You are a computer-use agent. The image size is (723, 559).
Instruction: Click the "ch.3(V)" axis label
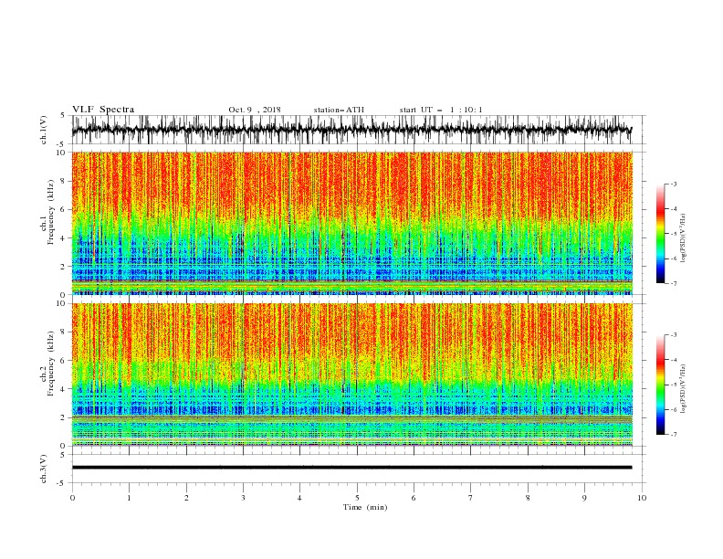click(x=44, y=469)
